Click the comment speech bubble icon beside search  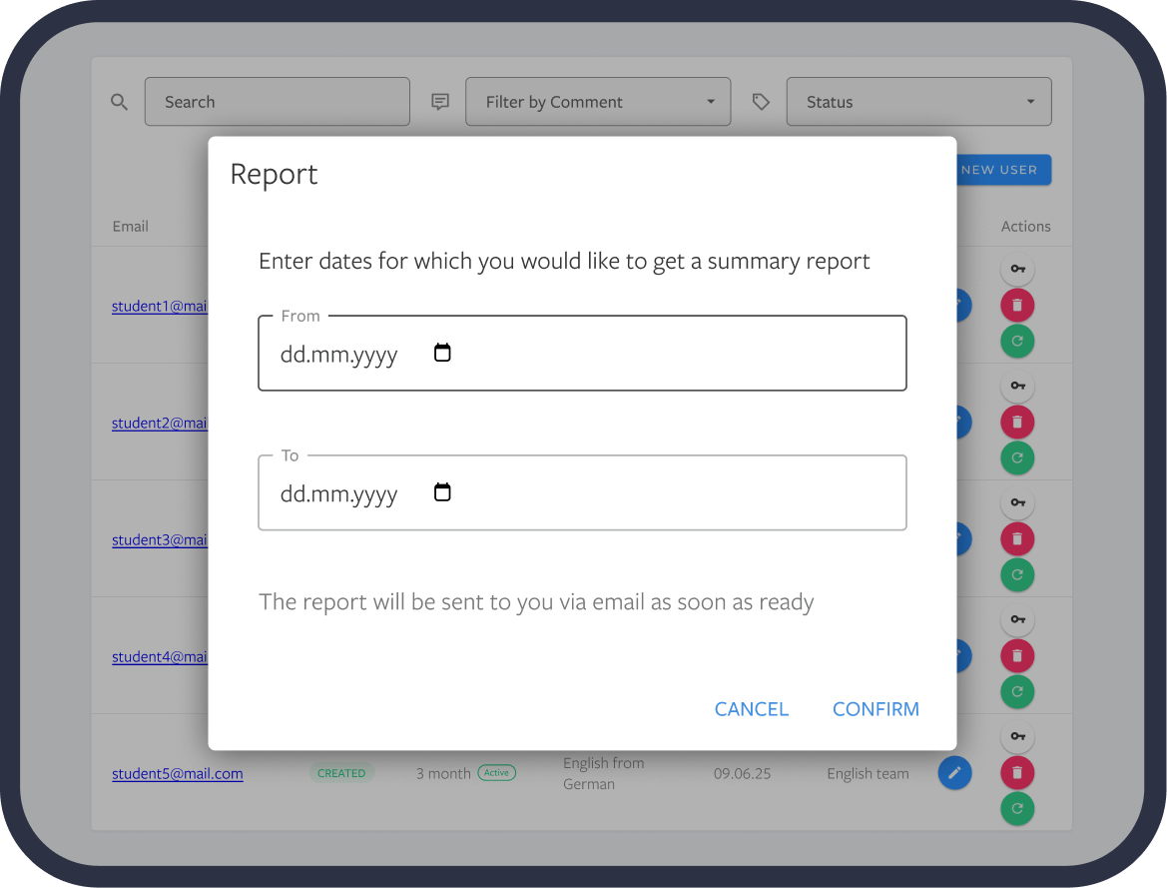tap(439, 101)
